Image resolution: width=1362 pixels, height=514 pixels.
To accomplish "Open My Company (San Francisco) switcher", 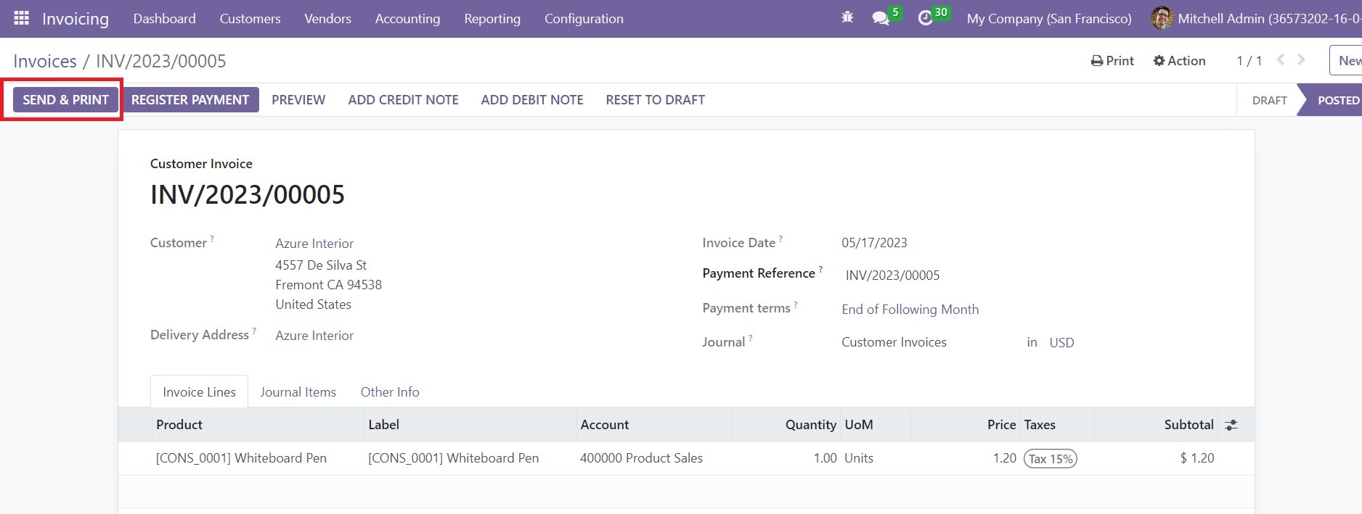I will pyautogui.click(x=1048, y=19).
